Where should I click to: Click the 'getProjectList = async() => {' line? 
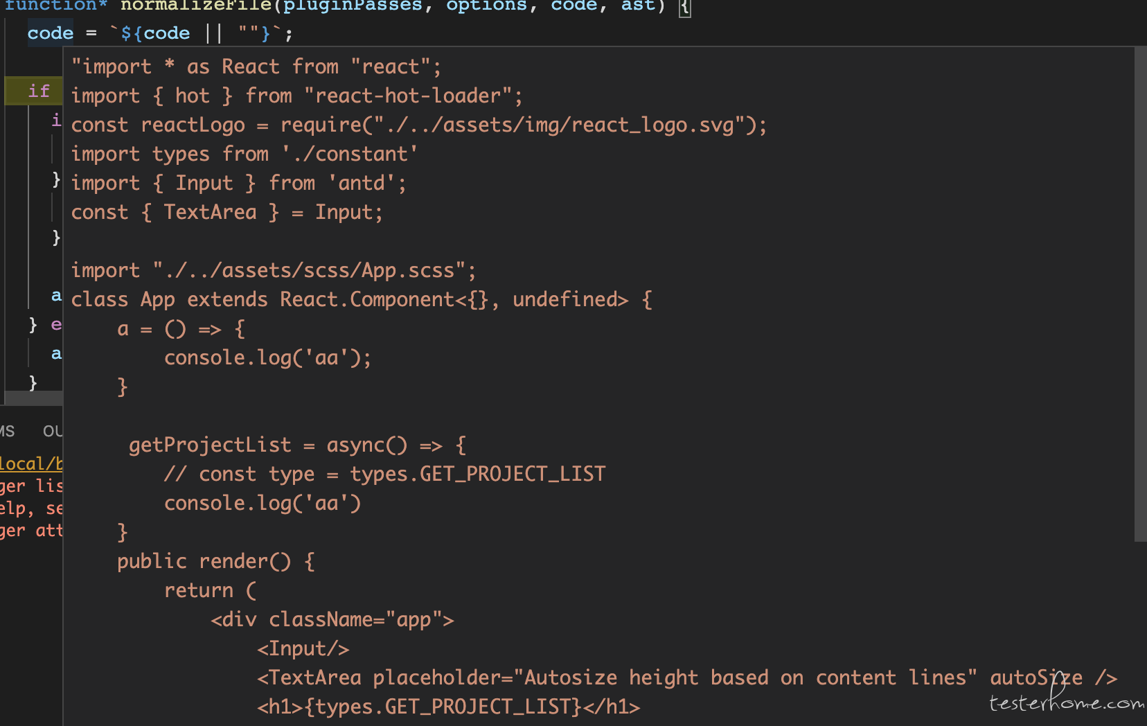point(298,445)
